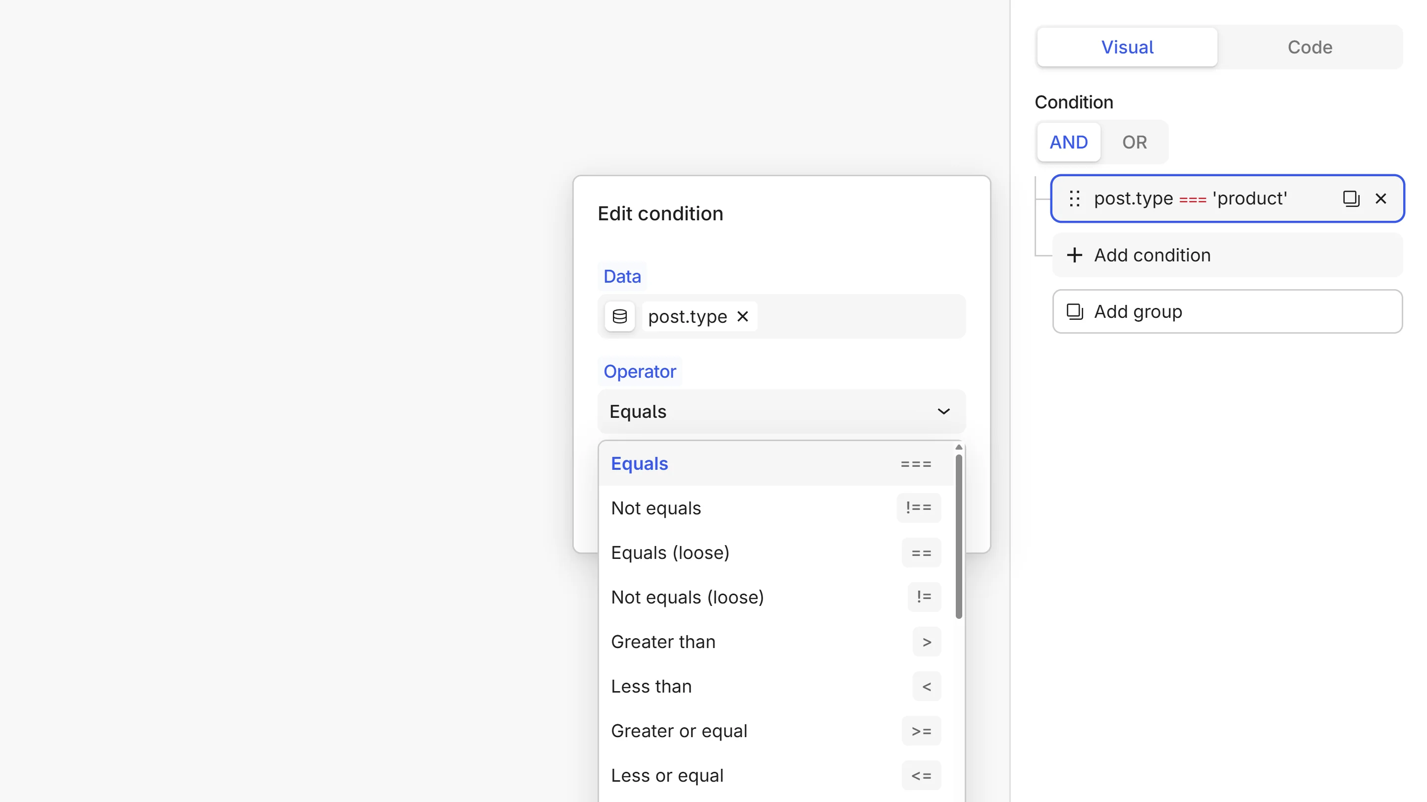Click the Data label
Screen dimensions: 1427x802
click(x=622, y=276)
